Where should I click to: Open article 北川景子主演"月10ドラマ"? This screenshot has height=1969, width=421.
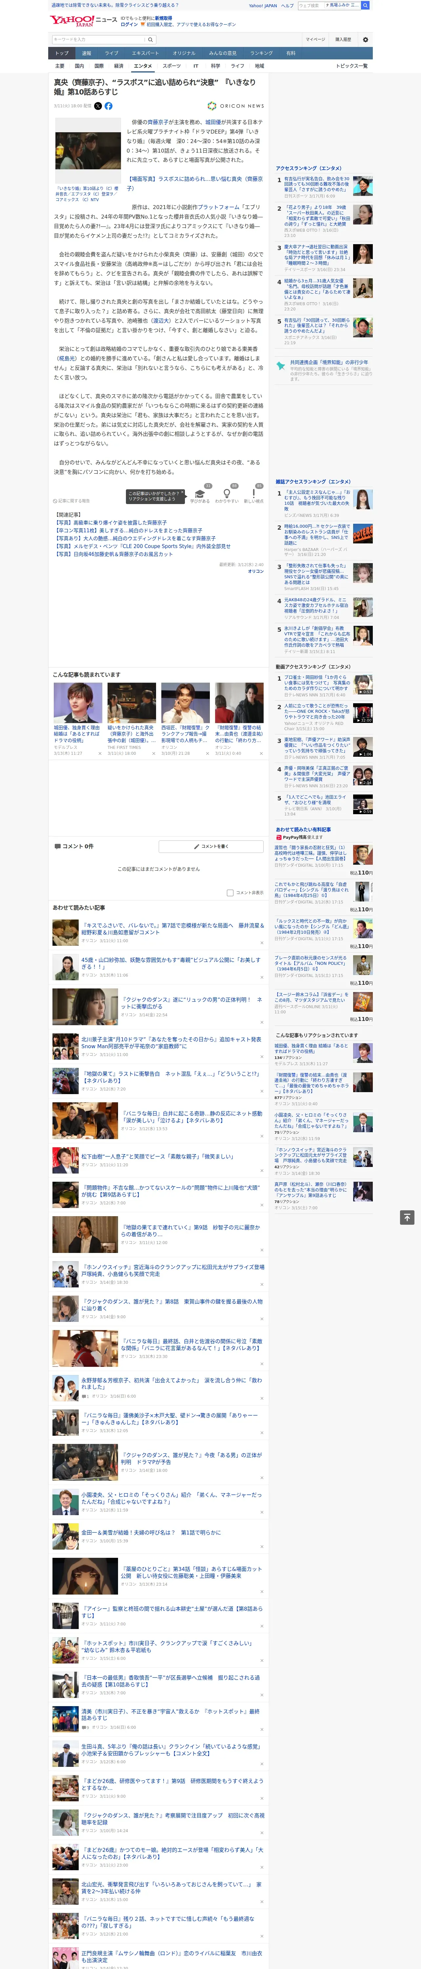coord(171,1043)
